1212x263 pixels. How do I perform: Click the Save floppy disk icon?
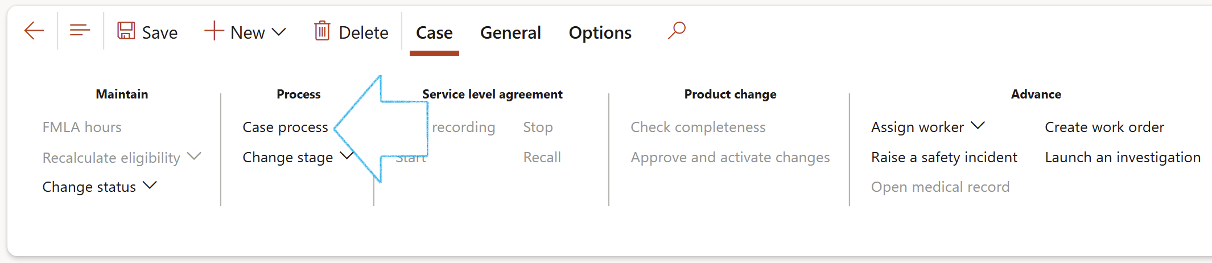pyautogui.click(x=126, y=31)
